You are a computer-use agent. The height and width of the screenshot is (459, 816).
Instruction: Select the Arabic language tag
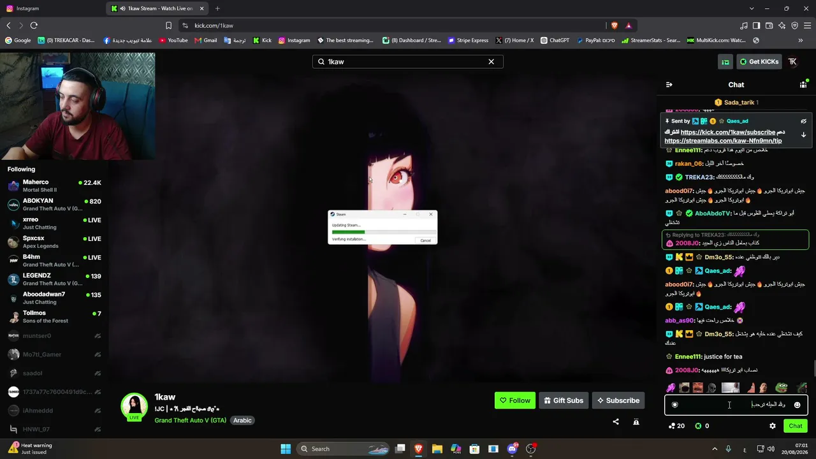(x=242, y=420)
